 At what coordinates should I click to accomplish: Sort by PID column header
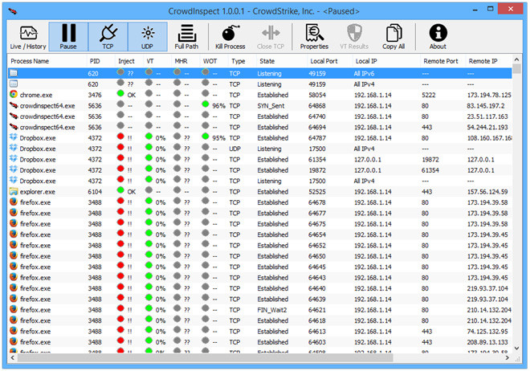pos(95,61)
